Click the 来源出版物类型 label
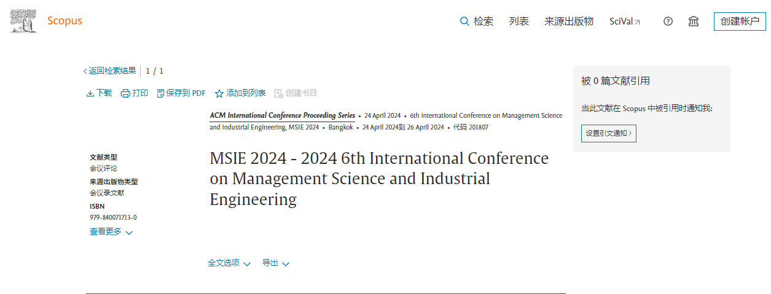Viewport: 771px width, 294px height. (114, 182)
